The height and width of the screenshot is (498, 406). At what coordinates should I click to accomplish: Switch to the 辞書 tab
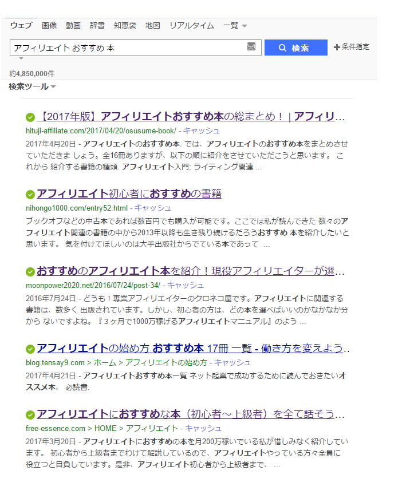pos(97,25)
